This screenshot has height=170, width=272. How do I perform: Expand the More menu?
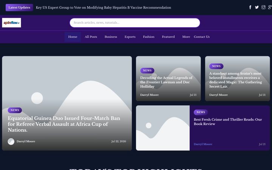[186, 37]
